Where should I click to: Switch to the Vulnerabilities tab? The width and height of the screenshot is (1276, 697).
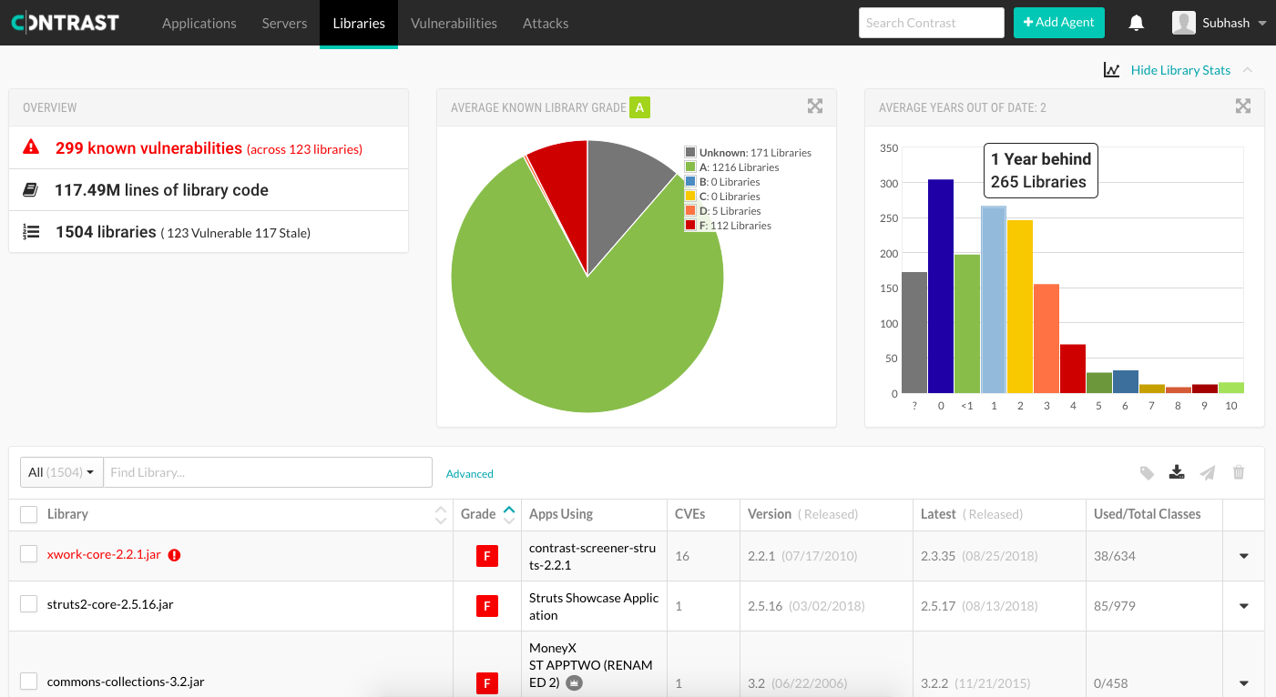(x=454, y=23)
